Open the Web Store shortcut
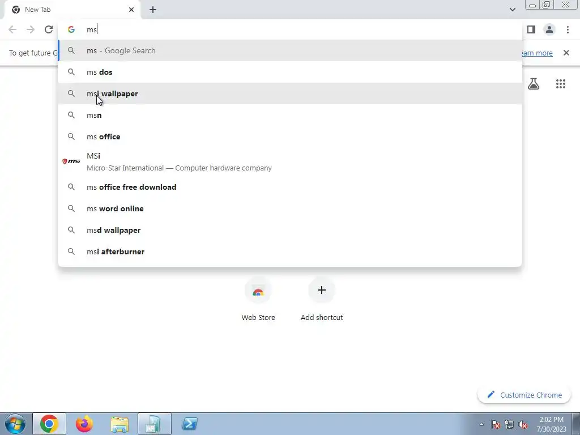Image resolution: width=580 pixels, height=435 pixels. pyautogui.click(x=258, y=299)
